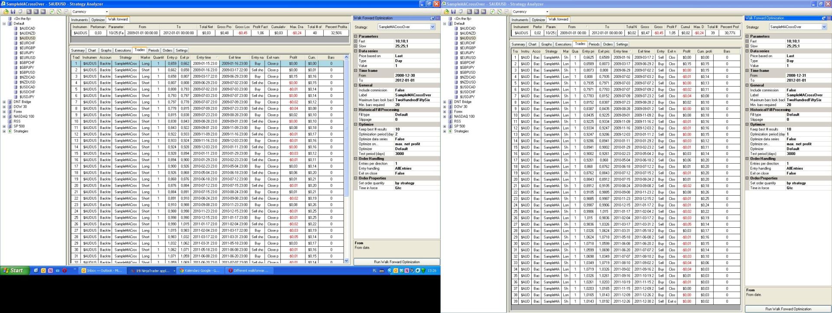Click refresh icon in left Walk Forward Optimization panel header
Screen dimensions: 832x313
tap(432, 18)
